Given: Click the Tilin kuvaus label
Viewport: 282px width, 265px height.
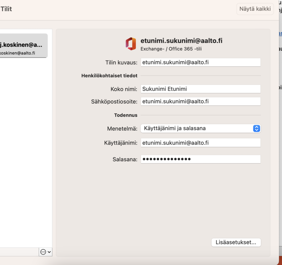Looking at the screenshot, I should (x=121, y=63).
